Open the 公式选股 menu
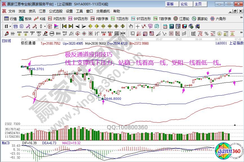Image resolution: width=244 pixels, height=162 pixels. pos(56,11)
